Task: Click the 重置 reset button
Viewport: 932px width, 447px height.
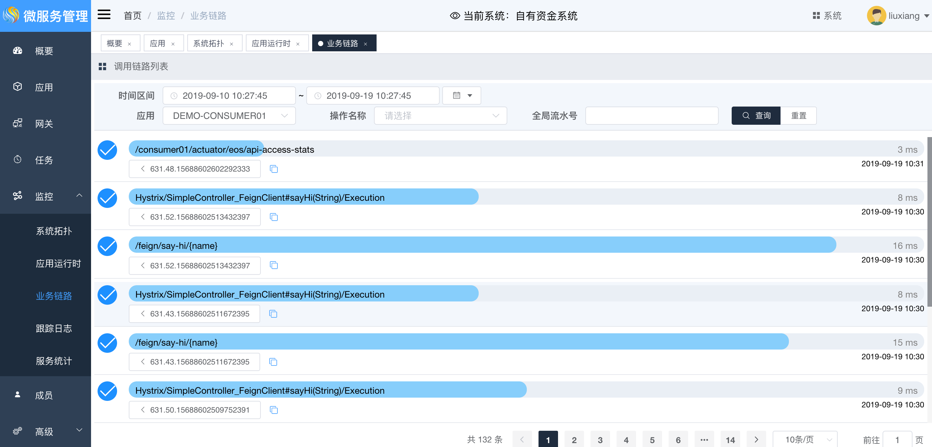Action: (x=798, y=116)
